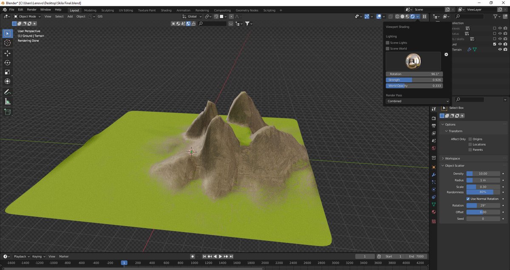Open the File menu
This screenshot has height=270, width=510.
pos(11,9)
